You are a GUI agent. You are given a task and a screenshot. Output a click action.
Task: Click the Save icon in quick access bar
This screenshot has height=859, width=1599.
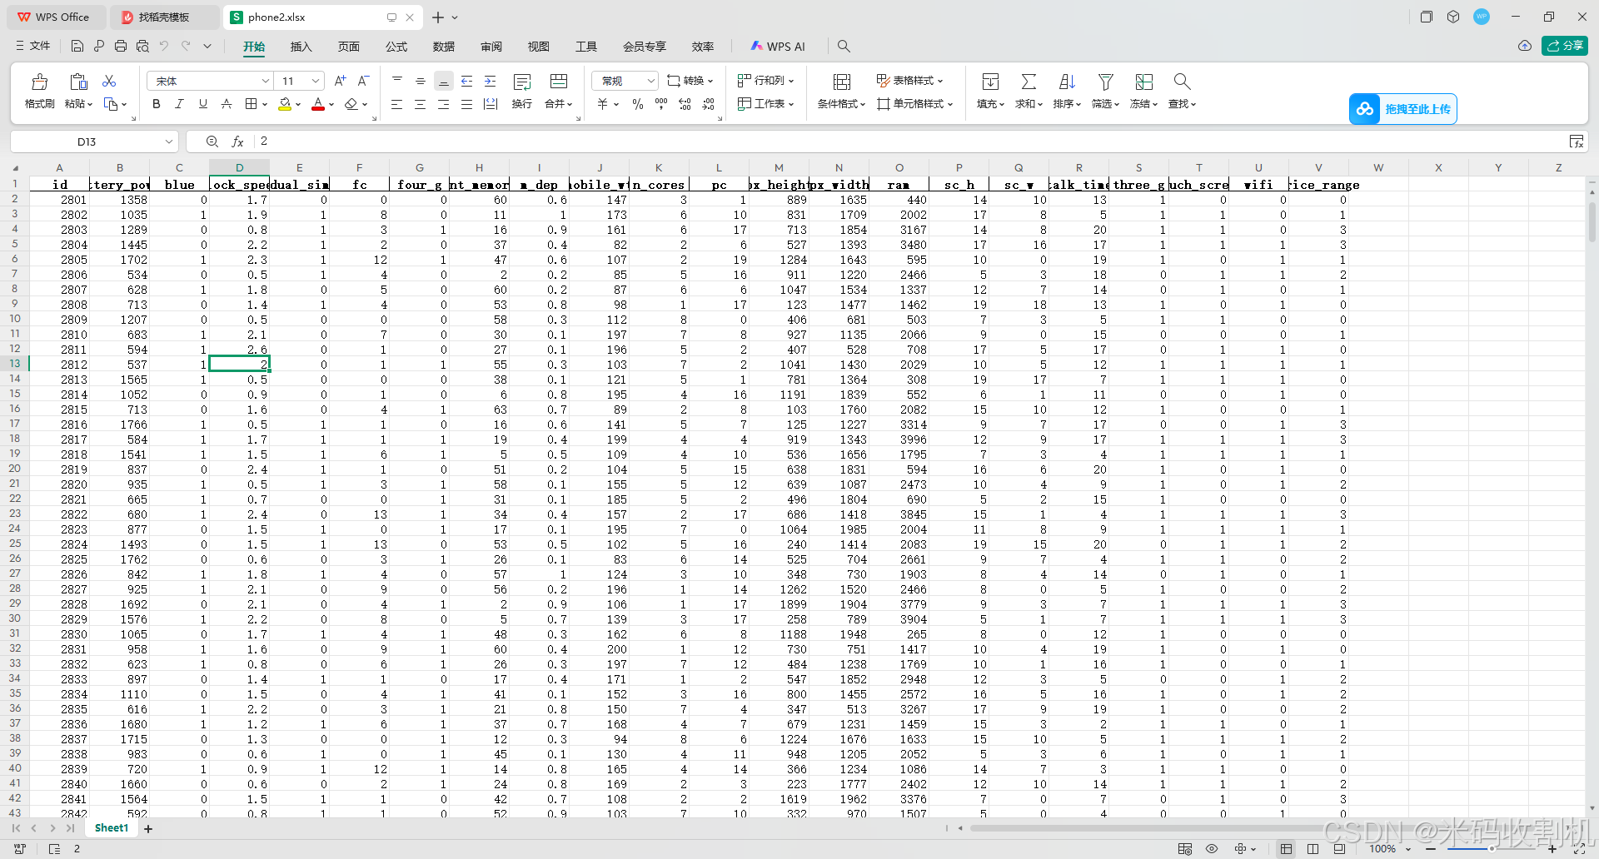click(x=77, y=46)
